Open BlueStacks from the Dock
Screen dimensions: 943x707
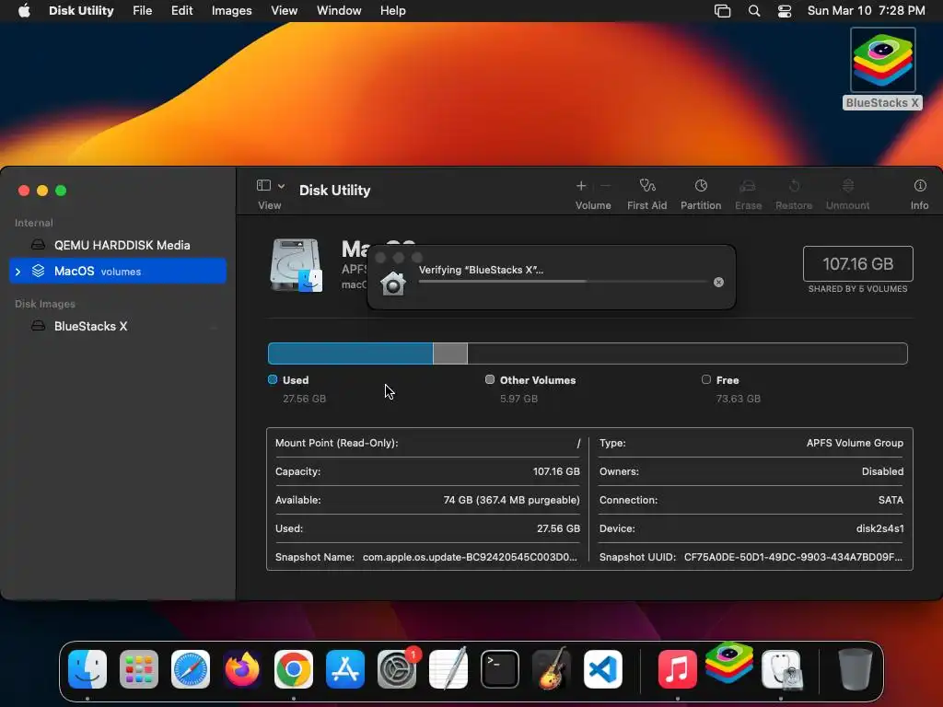coord(729,663)
